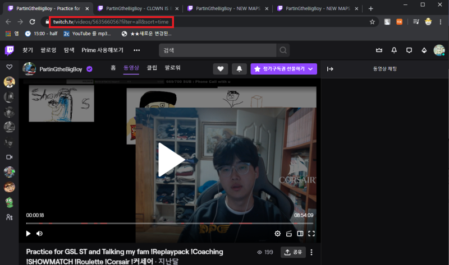Screen dimensions: 449x265
Task: Open Prime loot crown icon
Action: pyautogui.click(x=379, y=50)
